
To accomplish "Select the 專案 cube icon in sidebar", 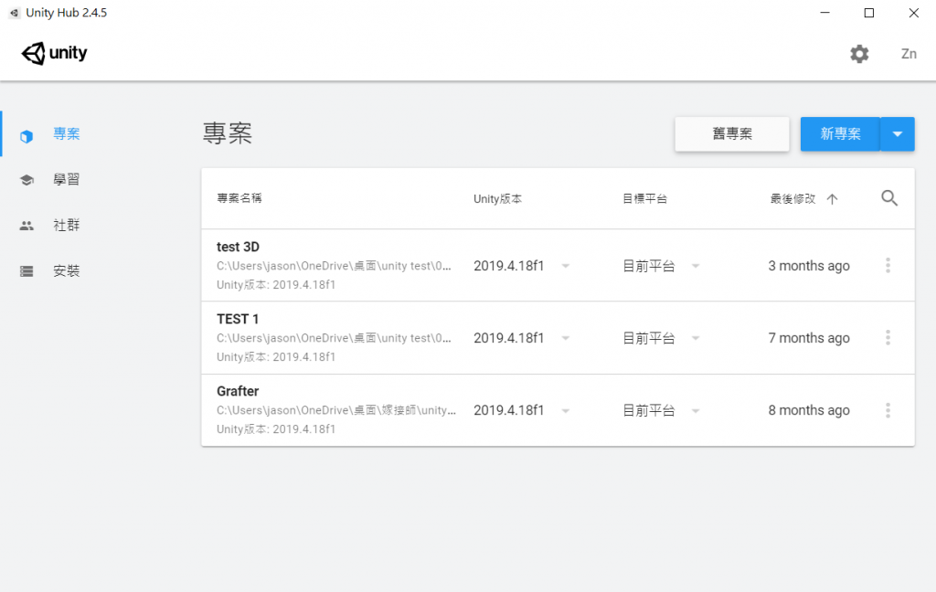I will [x=27, y=137].
